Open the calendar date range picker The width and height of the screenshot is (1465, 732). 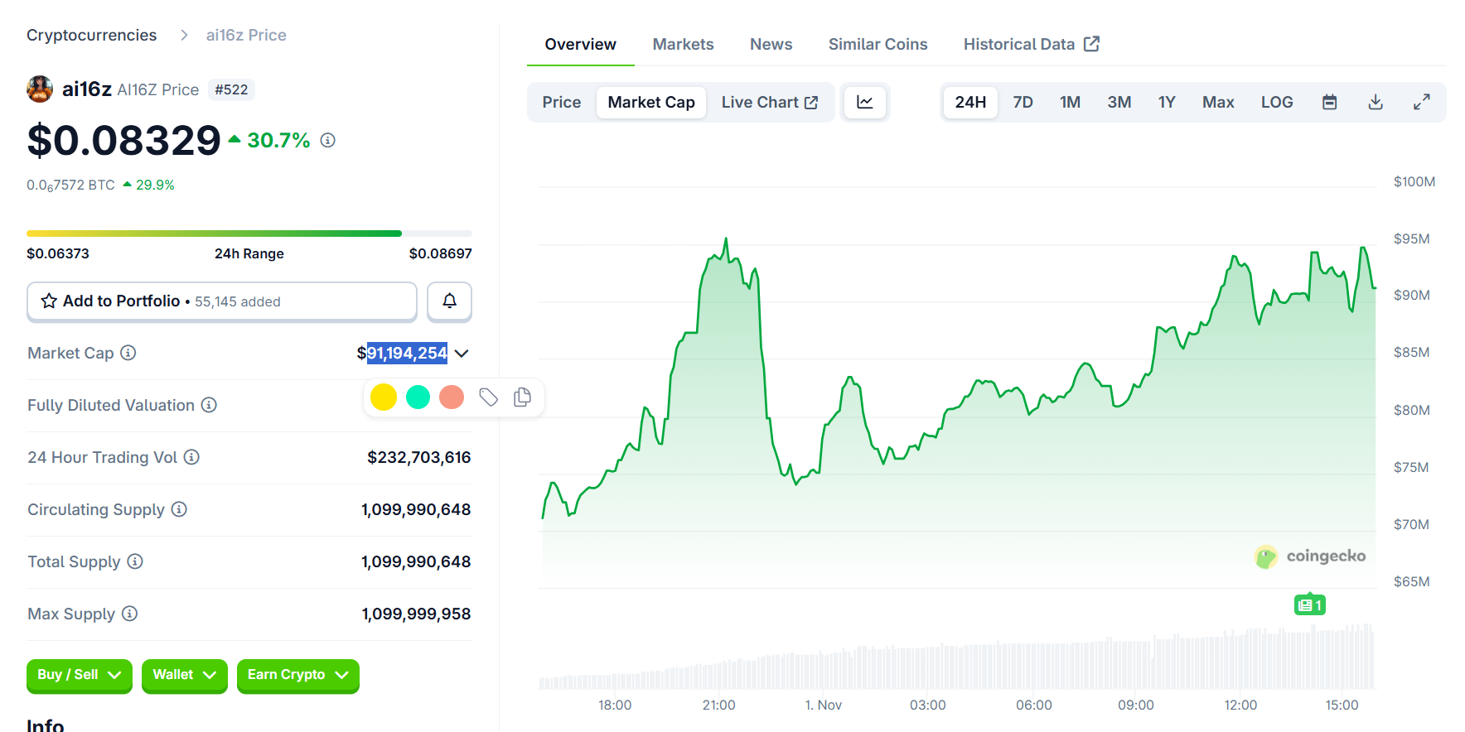pyautogui.click(x=1329, y=103)
